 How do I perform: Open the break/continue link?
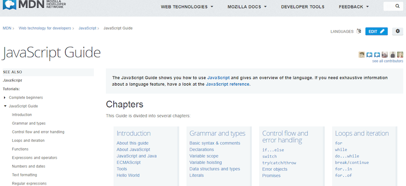(352, 163)
